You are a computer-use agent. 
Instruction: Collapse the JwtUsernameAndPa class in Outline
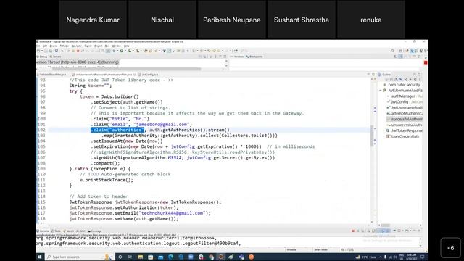pyautogui.click(x=381, y=90)
